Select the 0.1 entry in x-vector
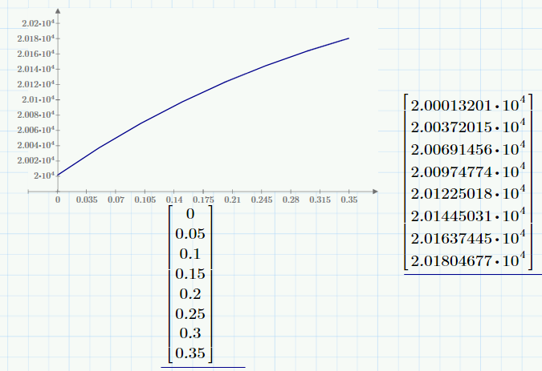Viewport: 542px width, 371px height. coord(190,254)
